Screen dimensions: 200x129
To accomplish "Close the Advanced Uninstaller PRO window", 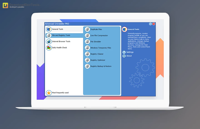I will 154,24.
